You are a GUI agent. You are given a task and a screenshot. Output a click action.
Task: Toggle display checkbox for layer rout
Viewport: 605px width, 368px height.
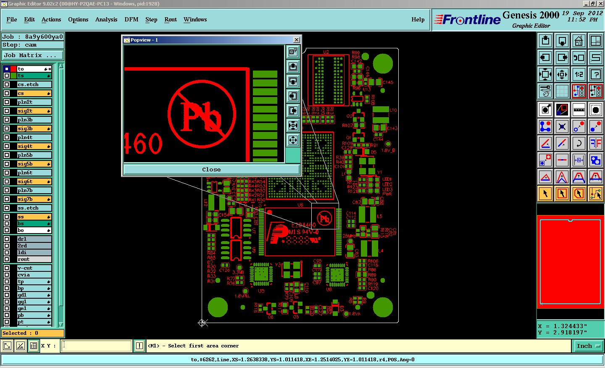[x=7, y=259]
